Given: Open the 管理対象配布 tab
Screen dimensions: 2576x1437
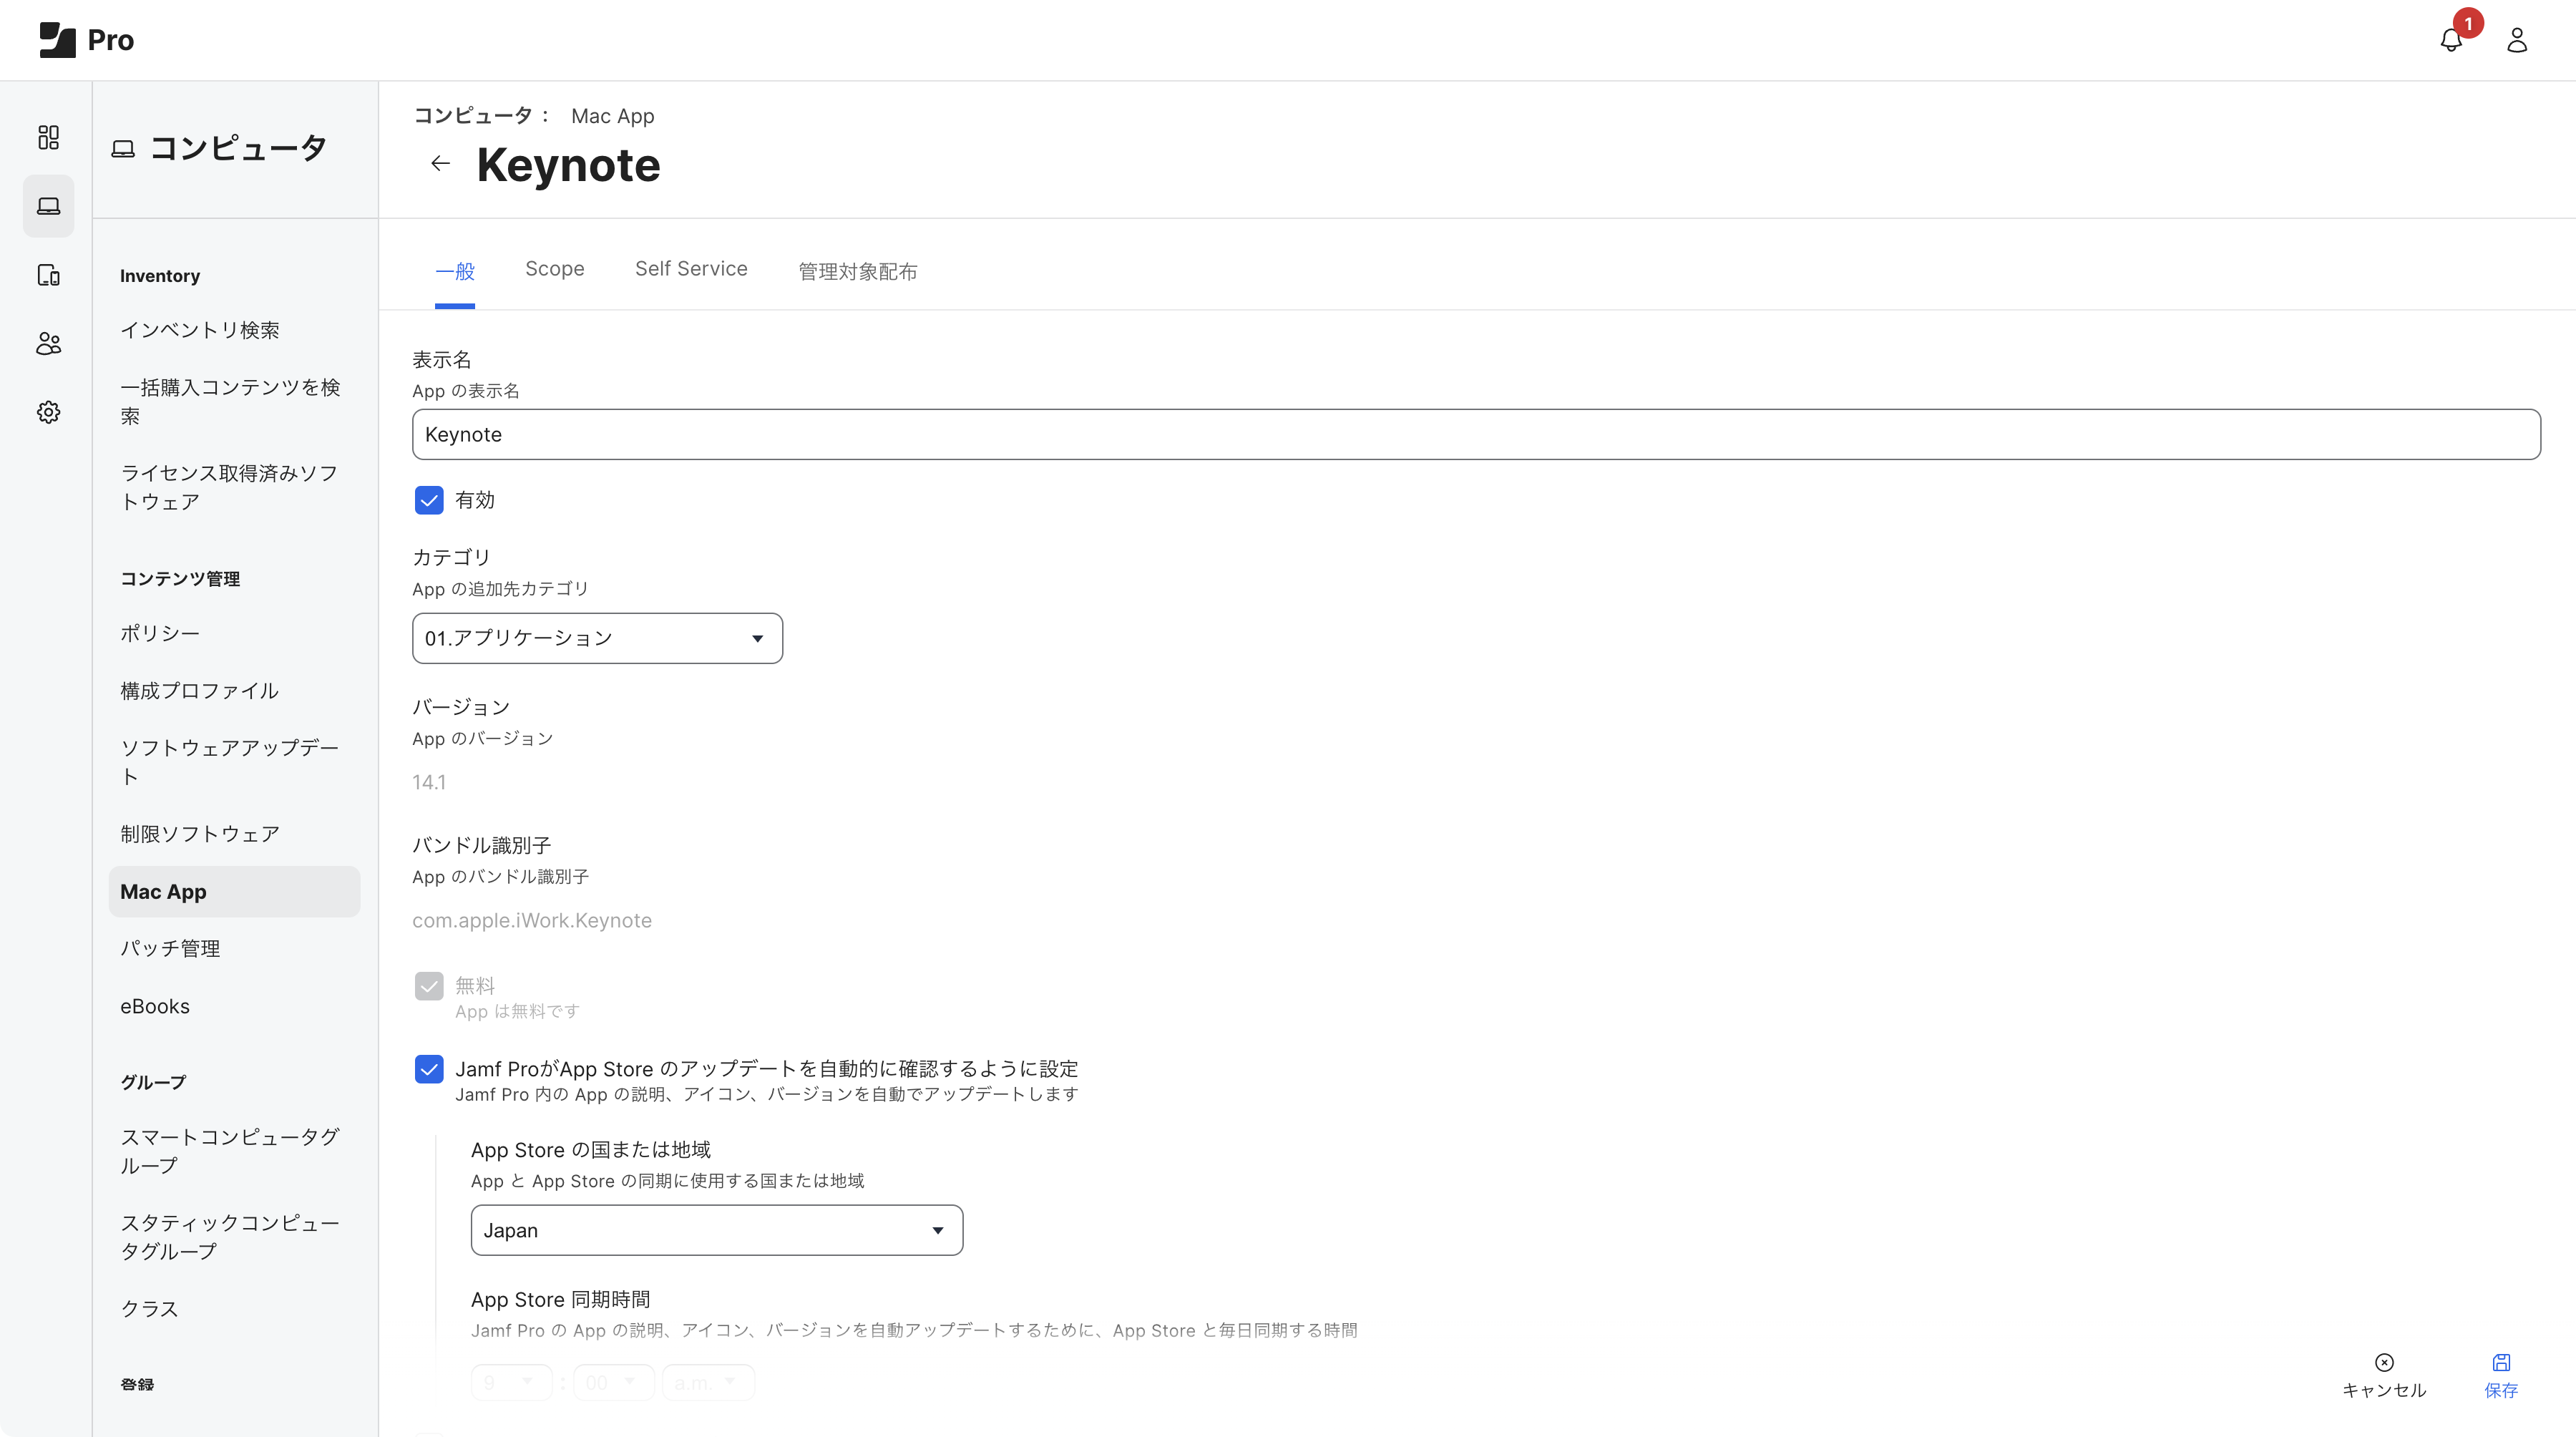Looking at the screenshot, I should pos(857,271).
